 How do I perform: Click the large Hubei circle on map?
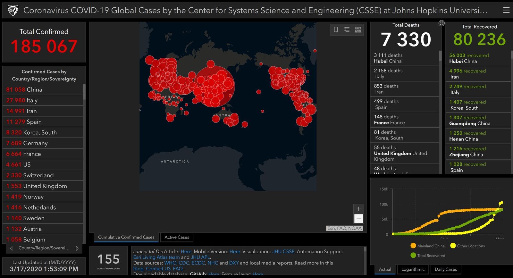(x=214, y=86)
